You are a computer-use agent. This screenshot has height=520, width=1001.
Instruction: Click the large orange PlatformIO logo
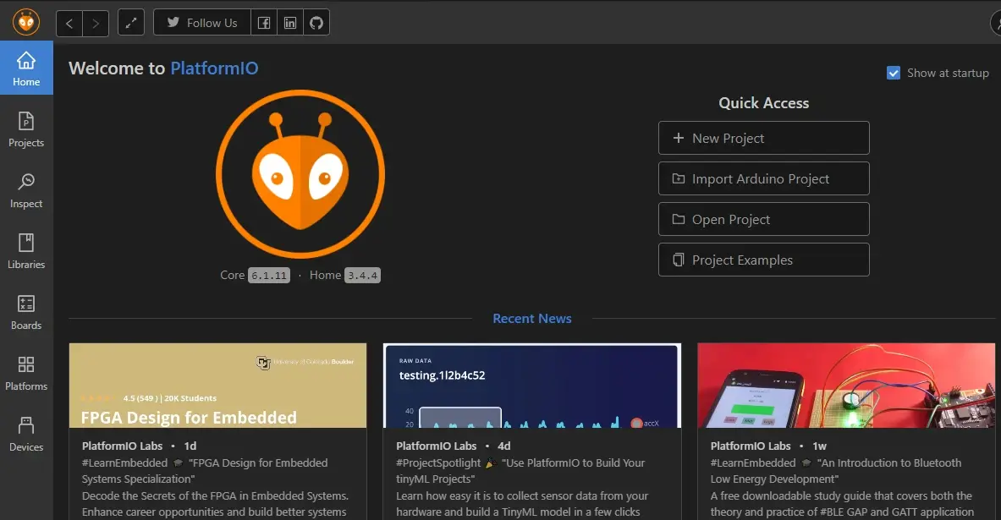click(x=300, y=174)
